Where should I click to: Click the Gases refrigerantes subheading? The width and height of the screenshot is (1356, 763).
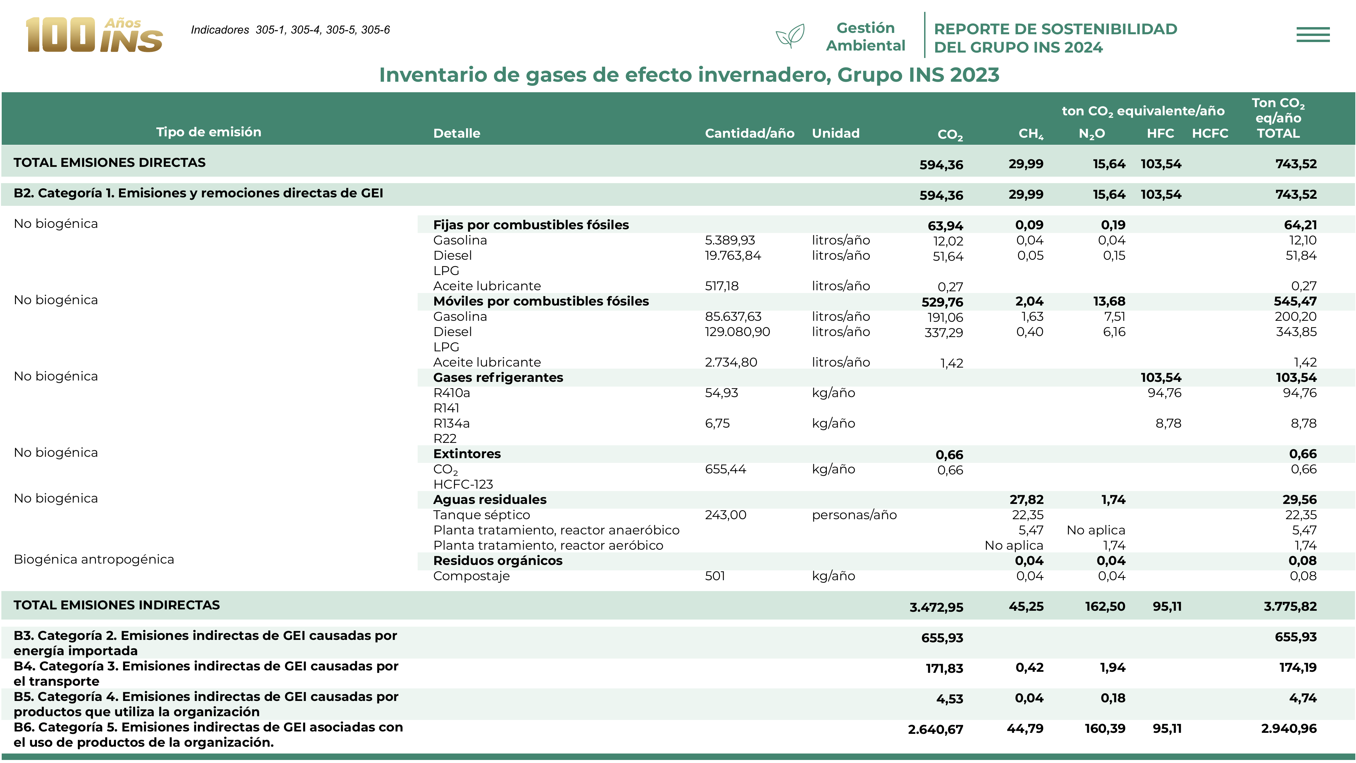(498, 377)
